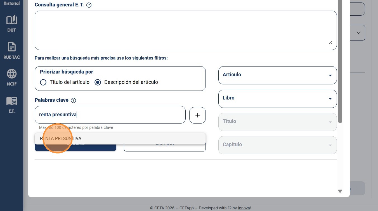Open the Título dropdown filter
The height and width of the screenshot is (211, 378).
point(277,122)
